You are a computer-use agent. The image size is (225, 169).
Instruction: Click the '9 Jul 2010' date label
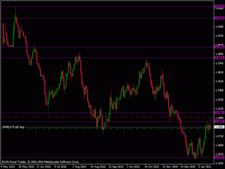click(60, 167)
